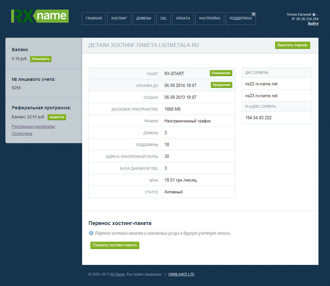
Task: Open the OMNILANCE LTD footer link
Action: pyautogui.click(x=181, y=274)
